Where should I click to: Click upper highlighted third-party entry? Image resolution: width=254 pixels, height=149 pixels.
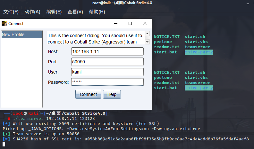199,52
